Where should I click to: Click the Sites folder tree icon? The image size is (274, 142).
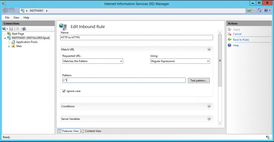pyautogui.click(x=13, y=46)
